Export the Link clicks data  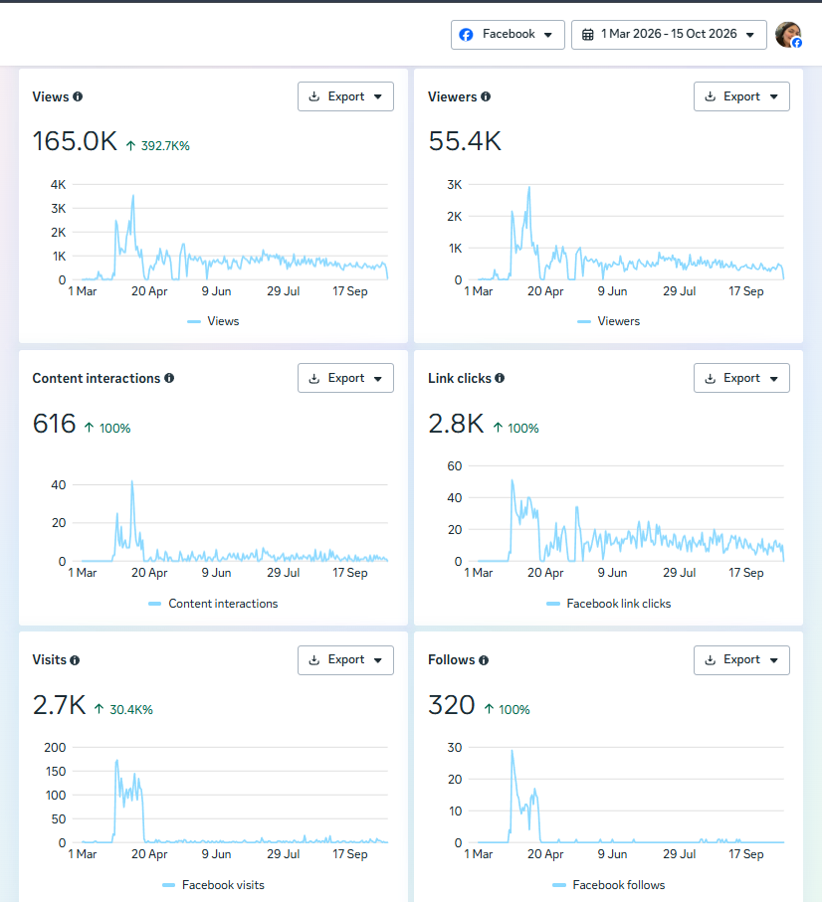(x=741, y=378)
